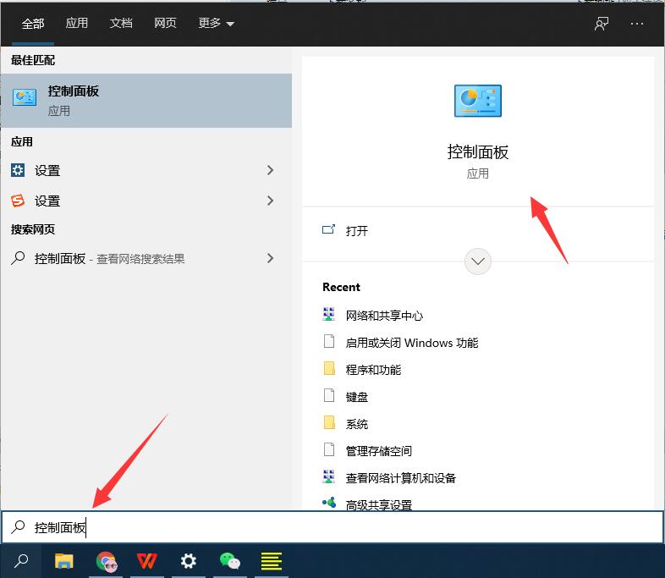665x578 pixels.
Task: Click the folder icon beside 系统
Action: tap(329, 422)
